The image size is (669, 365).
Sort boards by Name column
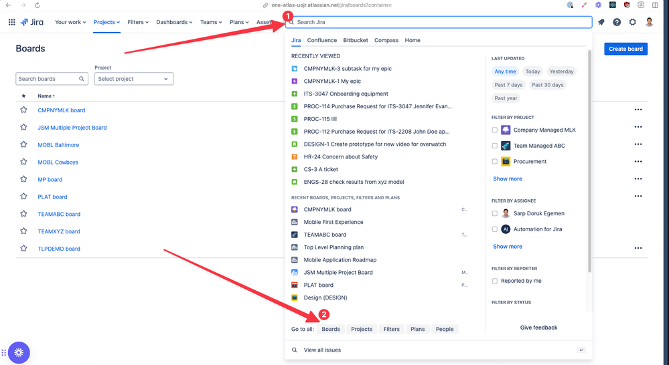(x=46, y=96)
